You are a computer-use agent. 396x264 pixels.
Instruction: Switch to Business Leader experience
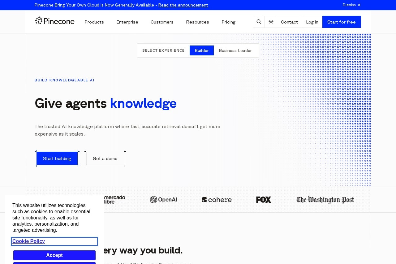pos(235,50)
